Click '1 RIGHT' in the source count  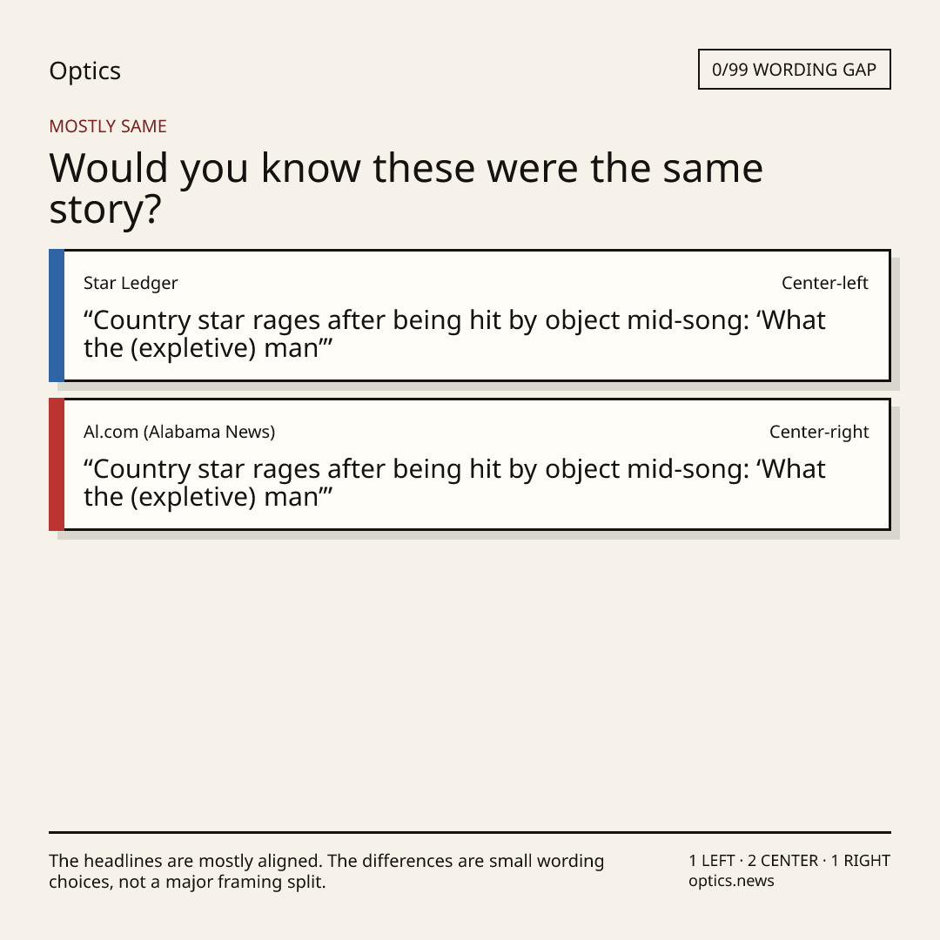click(860, 861)
